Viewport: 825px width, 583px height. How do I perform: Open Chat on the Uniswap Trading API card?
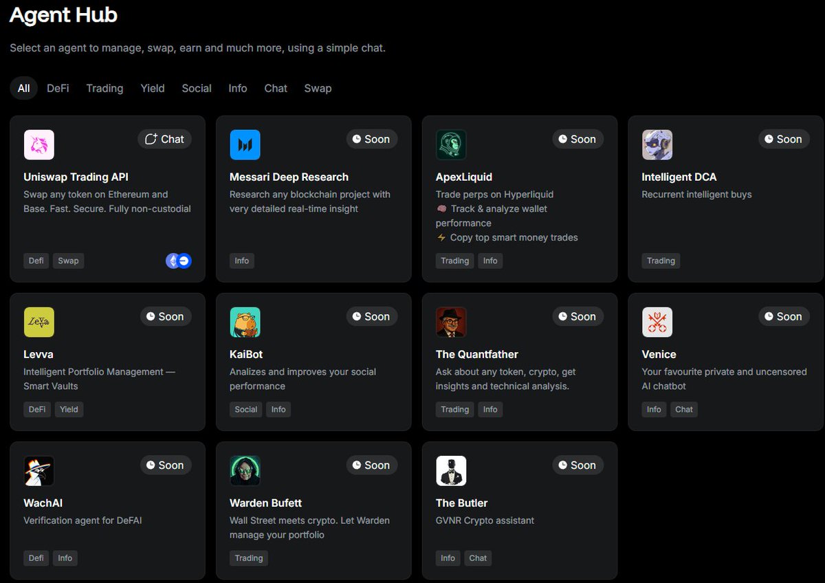point(164,139)
